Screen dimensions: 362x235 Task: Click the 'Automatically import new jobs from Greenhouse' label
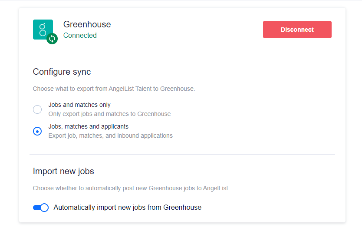128,208
